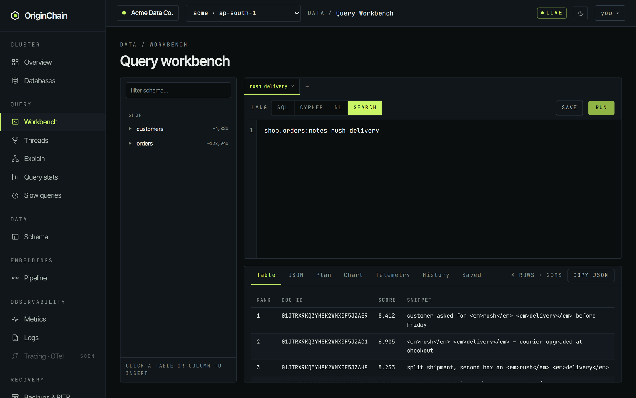Open the Overview sidebar link
This screenshot has width=636, height=398.
click(x=53, y=62)
